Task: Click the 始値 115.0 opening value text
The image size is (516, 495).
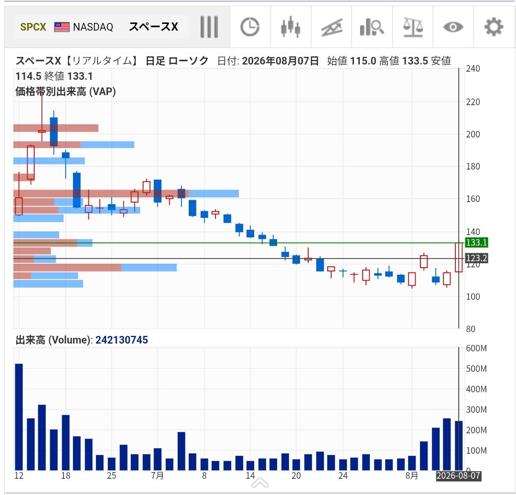Action: 352,61
